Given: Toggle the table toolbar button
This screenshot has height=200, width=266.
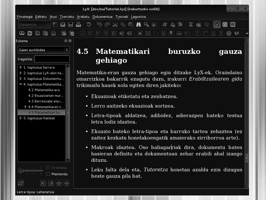Looking at the screenshot, I should [233, 24].
